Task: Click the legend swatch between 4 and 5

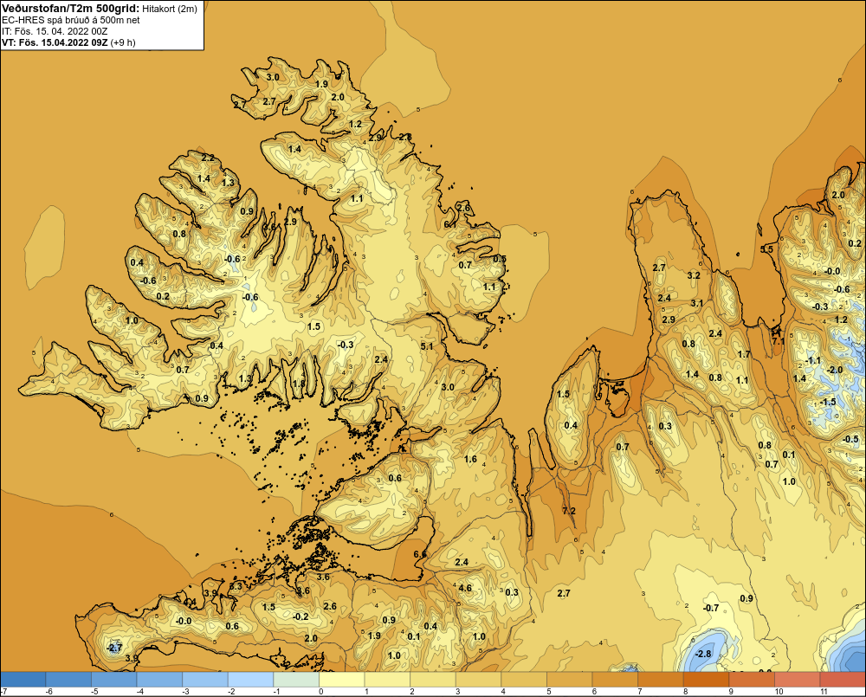Action: (x=524, y=680)
